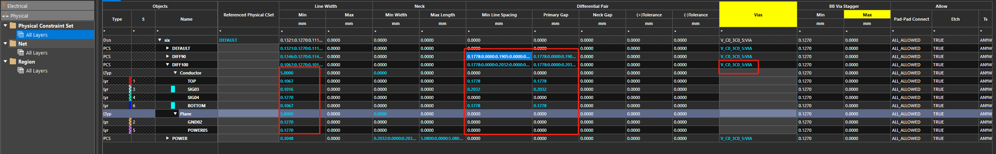The height and width of the screenshot is (154, 996).
Task: Select POWER row Line Width Min 0.3048
Action: tap(302, 138)
